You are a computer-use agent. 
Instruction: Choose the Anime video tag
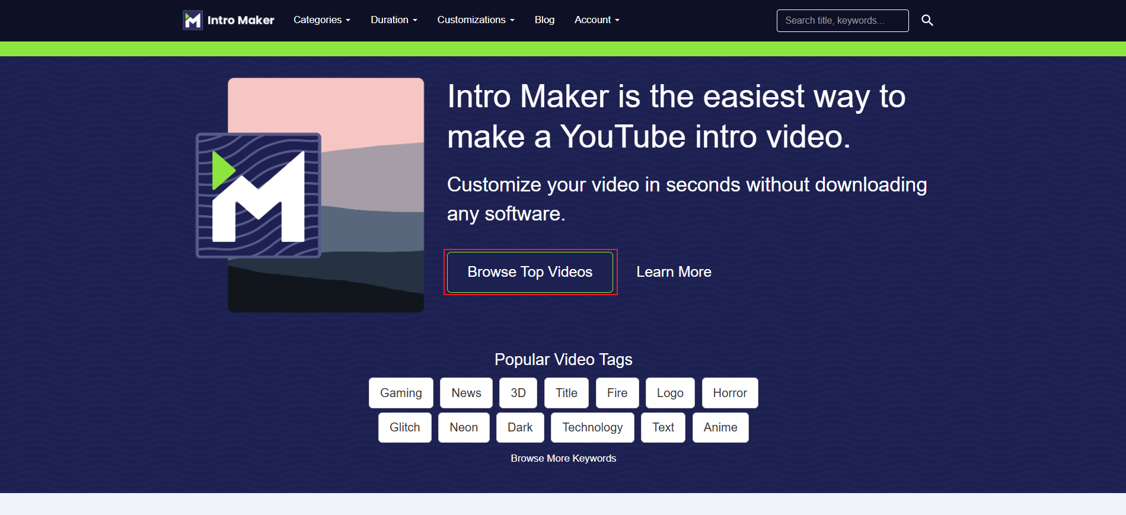(720, 427)
